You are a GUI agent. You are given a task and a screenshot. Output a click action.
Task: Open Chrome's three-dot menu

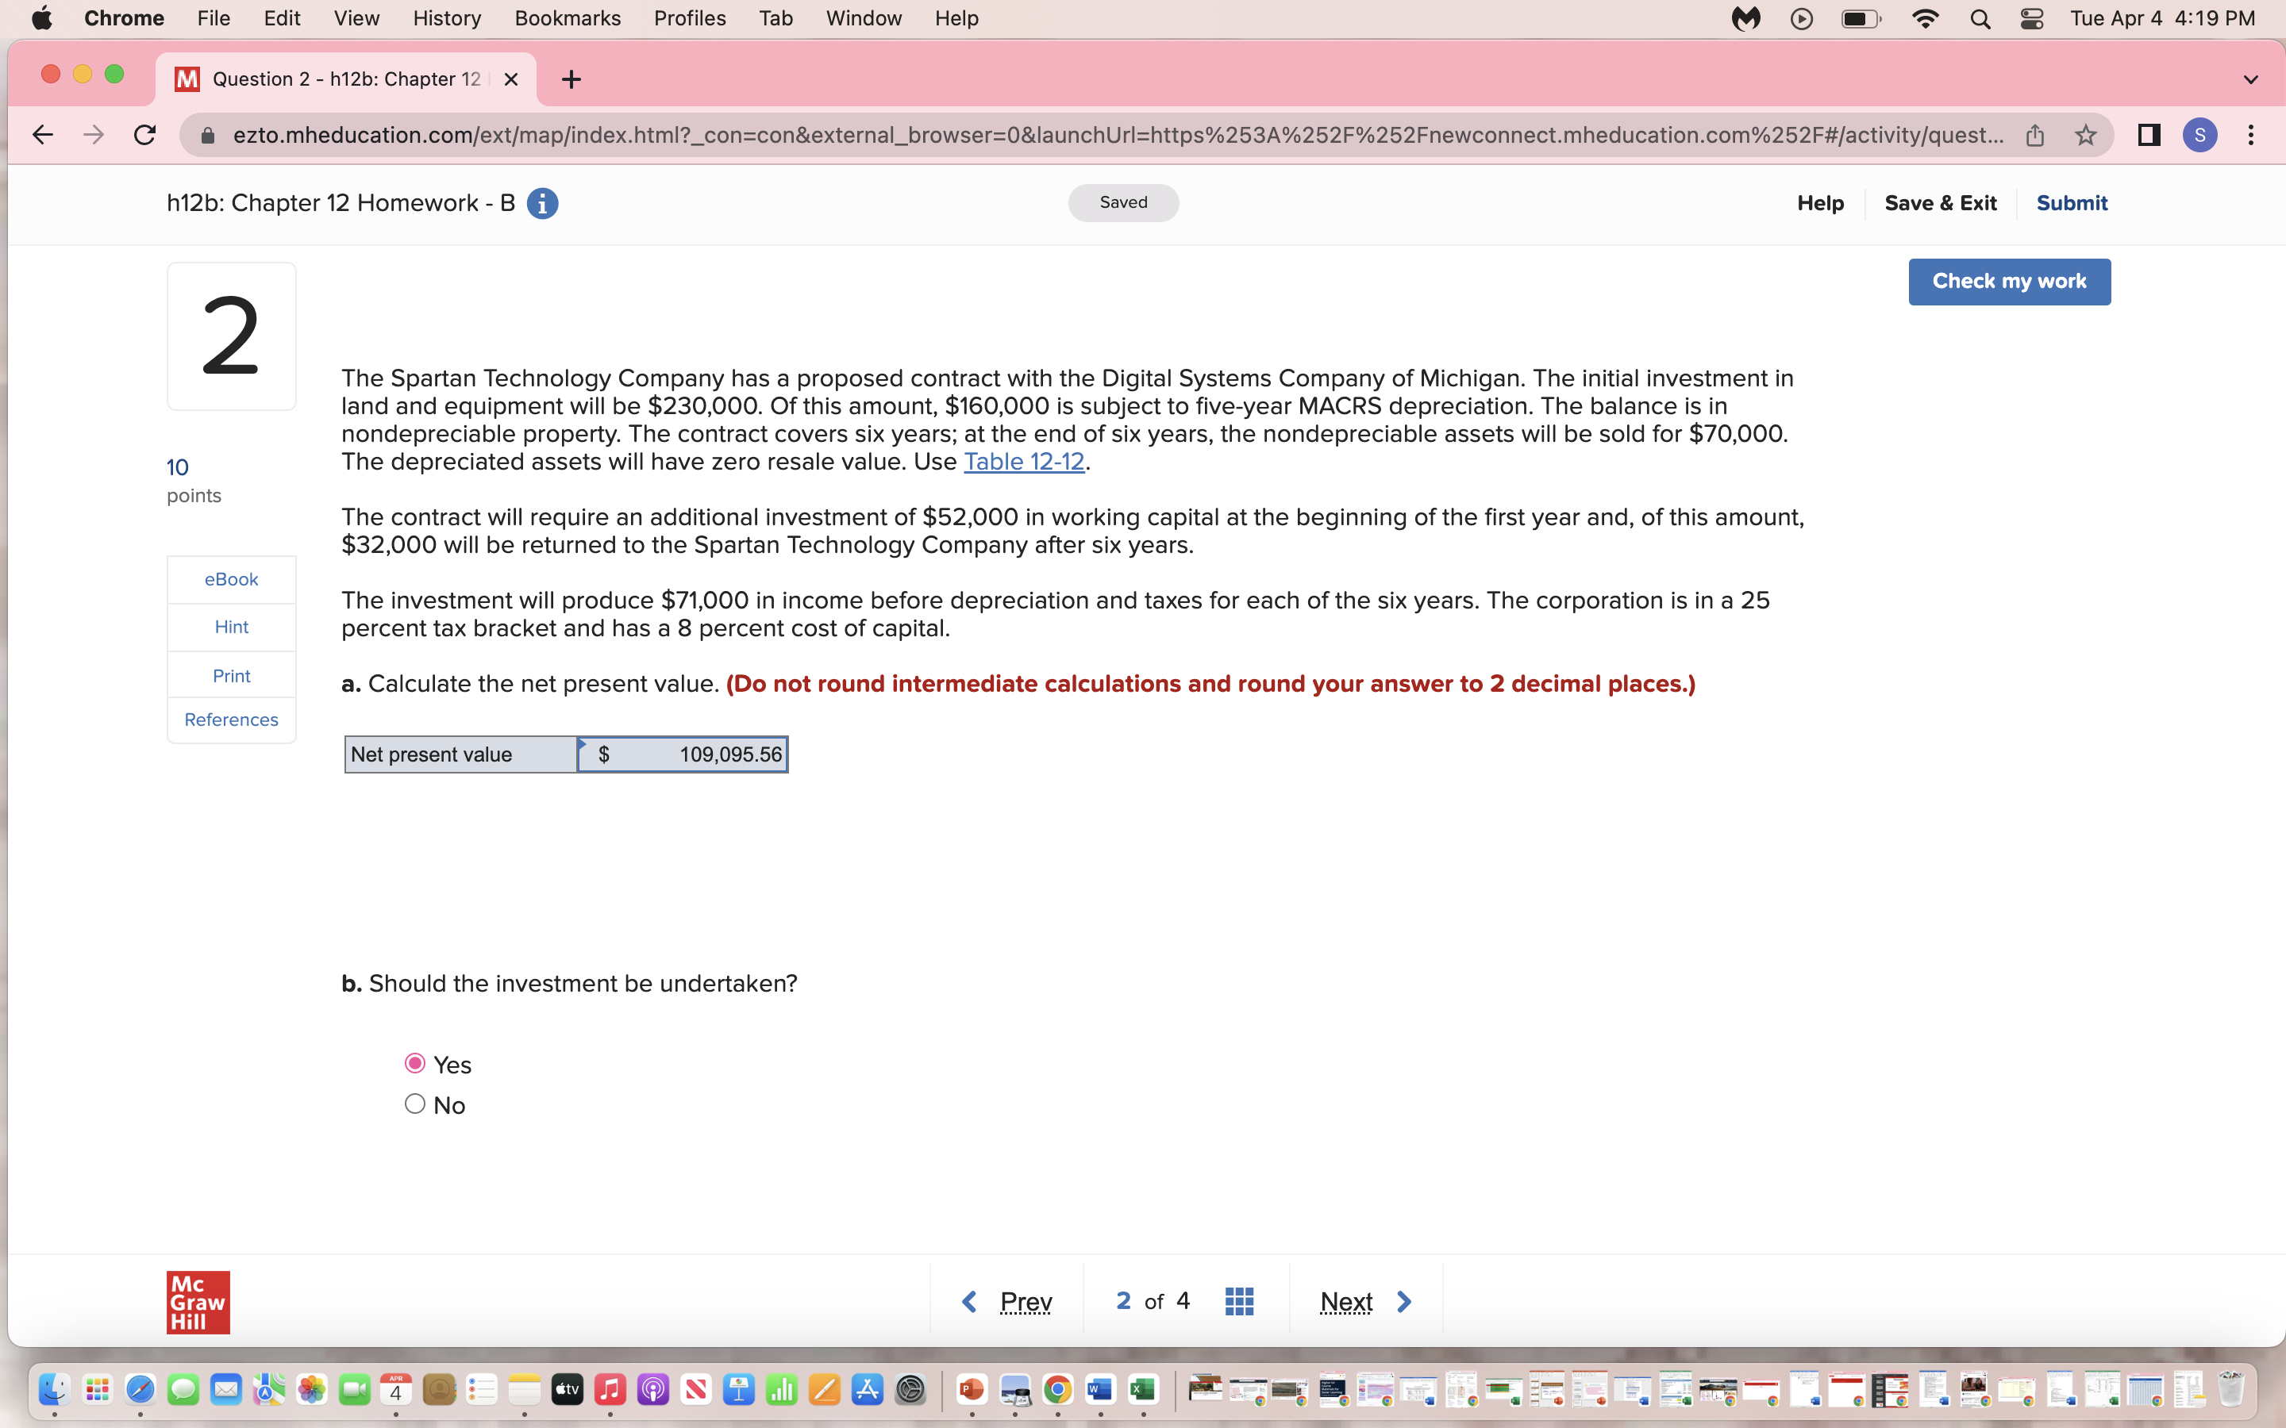[x=2252, y=135]
